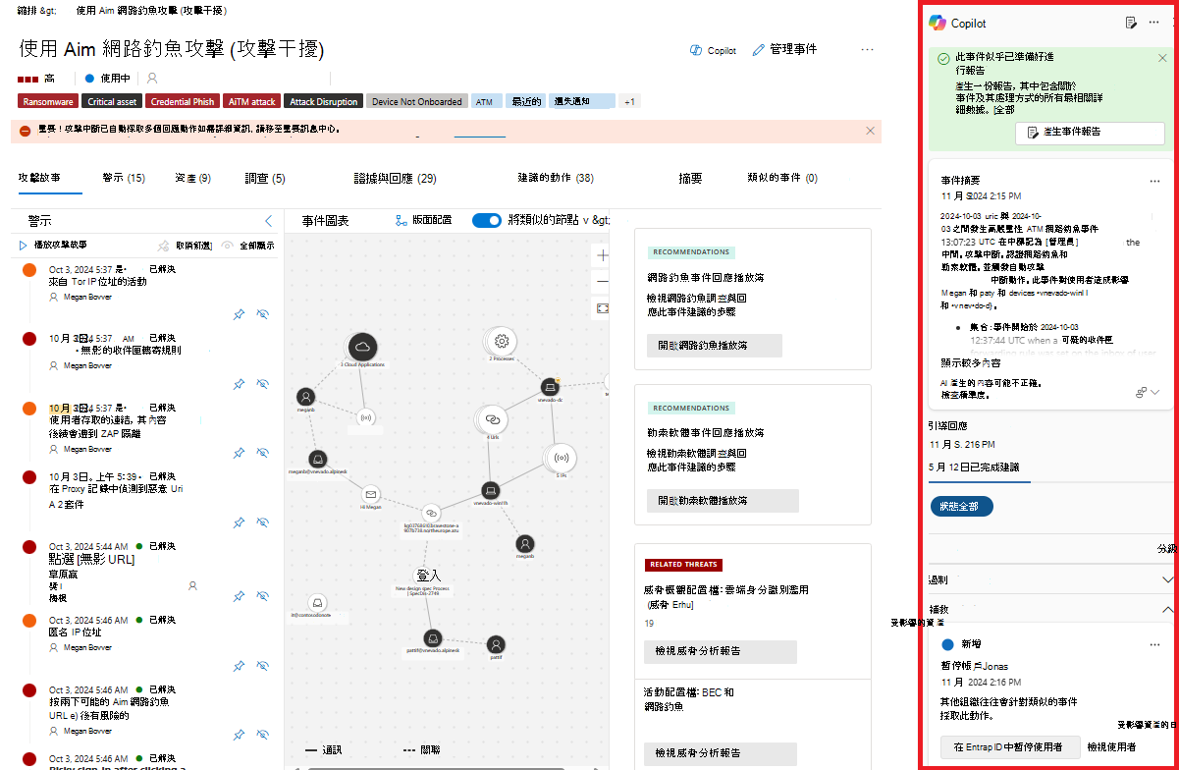1179x770 pixels.
Task: Hide the 匿名 IP 位址 alert
Action: click(262, 666)
